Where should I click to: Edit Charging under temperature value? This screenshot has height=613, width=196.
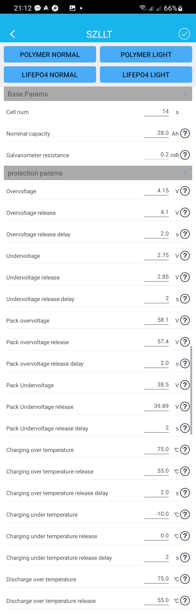coord(157,514)
